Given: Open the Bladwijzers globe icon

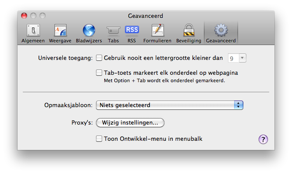Looking at the screenshot, I should (x=89, y=30).
